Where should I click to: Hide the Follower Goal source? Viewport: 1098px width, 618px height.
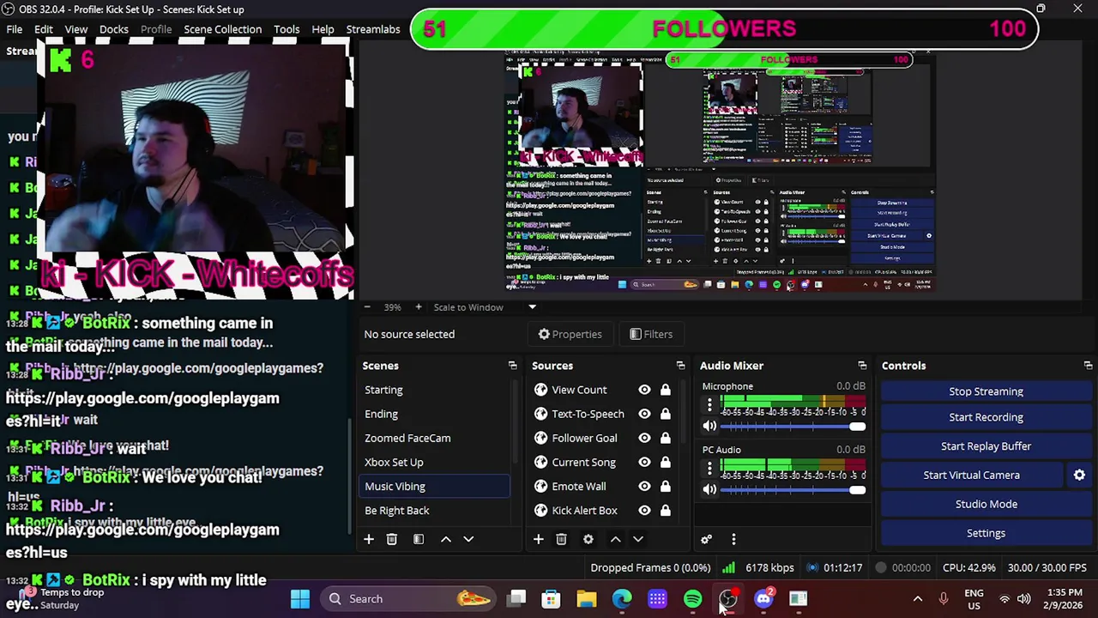click(644, 438)
